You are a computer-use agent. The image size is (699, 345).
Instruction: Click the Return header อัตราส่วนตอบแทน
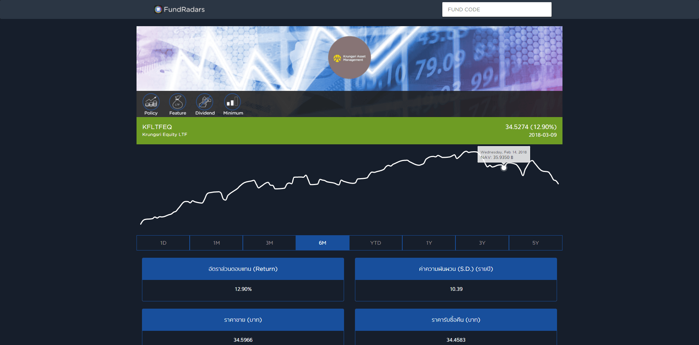pos(243,269)
